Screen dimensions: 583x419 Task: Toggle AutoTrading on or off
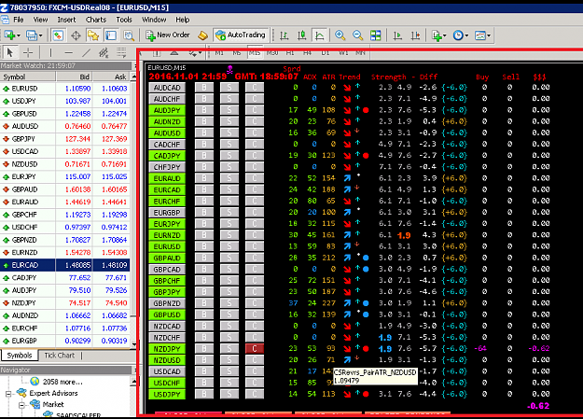pyautogui.click(x=241, y=35)
